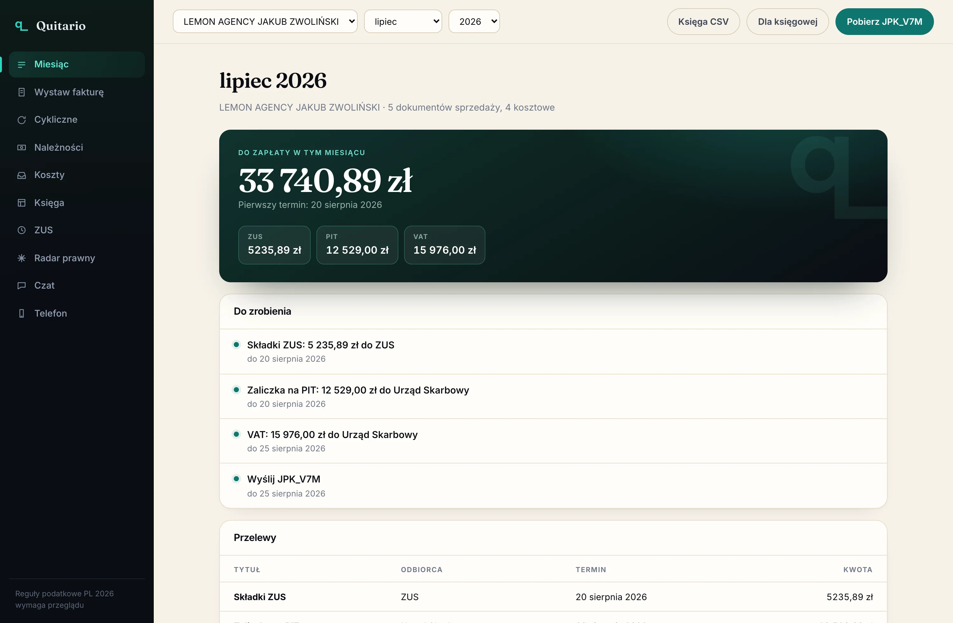Click the Wystaw fakturę document icon
Viewport: 953px width, 623px height.
pos(22,92)
